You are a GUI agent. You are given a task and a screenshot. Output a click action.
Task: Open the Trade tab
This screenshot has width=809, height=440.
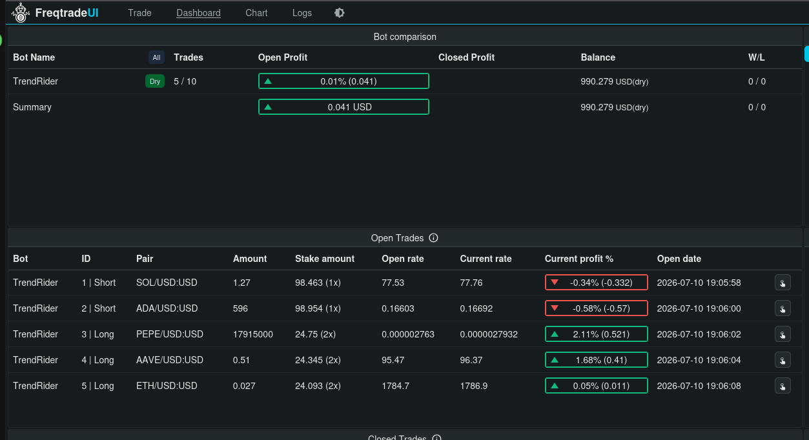click(139, 13)
